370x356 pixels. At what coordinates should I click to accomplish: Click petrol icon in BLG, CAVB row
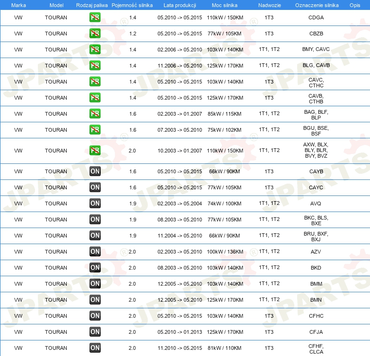(x=95, y=65)
